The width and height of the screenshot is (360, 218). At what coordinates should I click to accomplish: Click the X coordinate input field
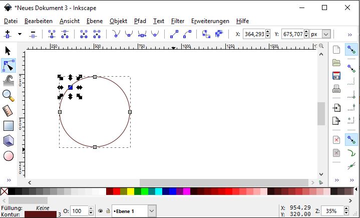(x=253, y=34)
